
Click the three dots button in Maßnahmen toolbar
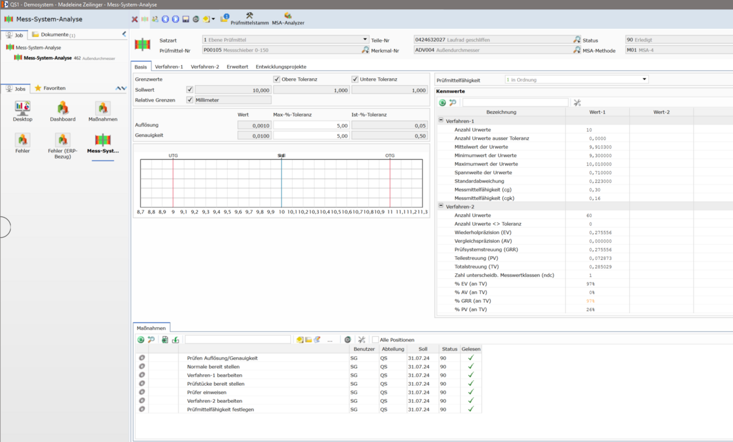pyautogui.click(x=330, y=340)
